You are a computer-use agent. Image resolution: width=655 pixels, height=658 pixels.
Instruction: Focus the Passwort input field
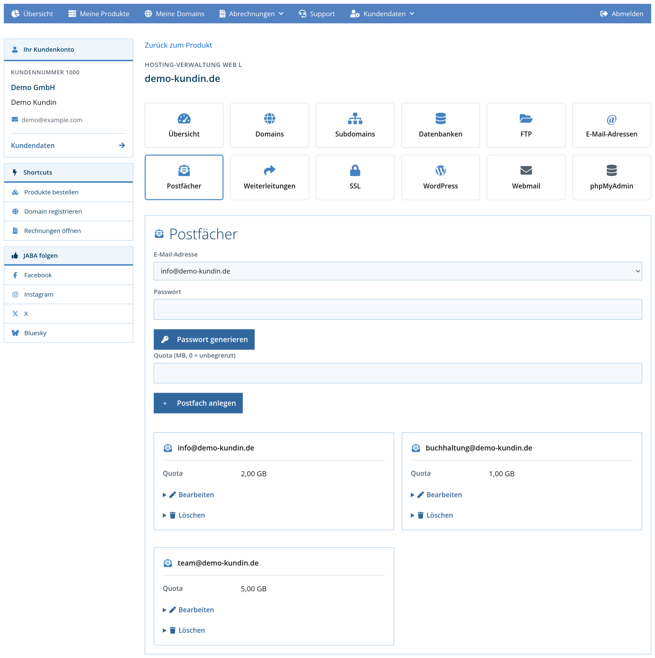pos(397,309)
